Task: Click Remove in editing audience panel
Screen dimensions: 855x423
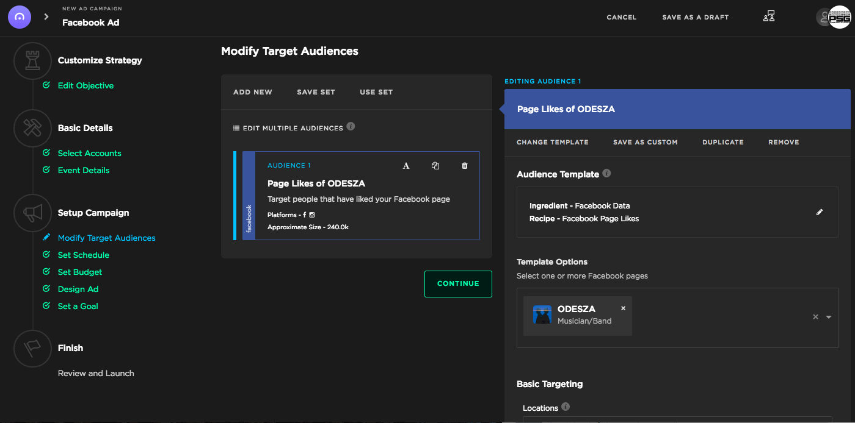Action: coord(784,142)
